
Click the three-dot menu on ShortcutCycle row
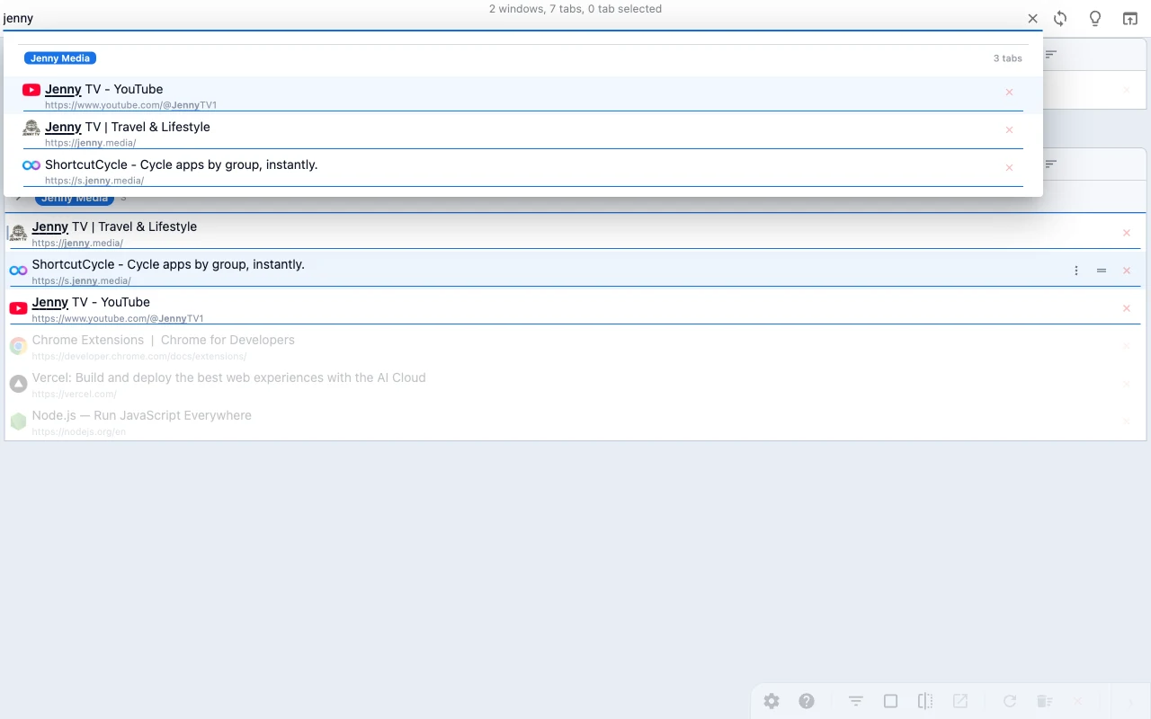(1076, 271)
